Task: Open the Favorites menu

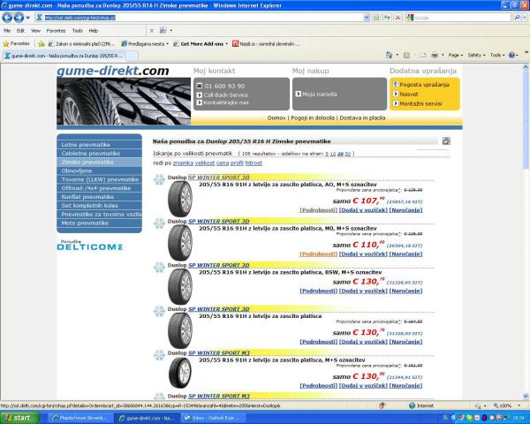Action: [56, 31]
